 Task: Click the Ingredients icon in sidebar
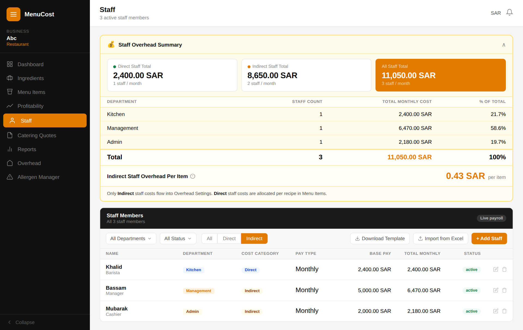click(10, 78)
